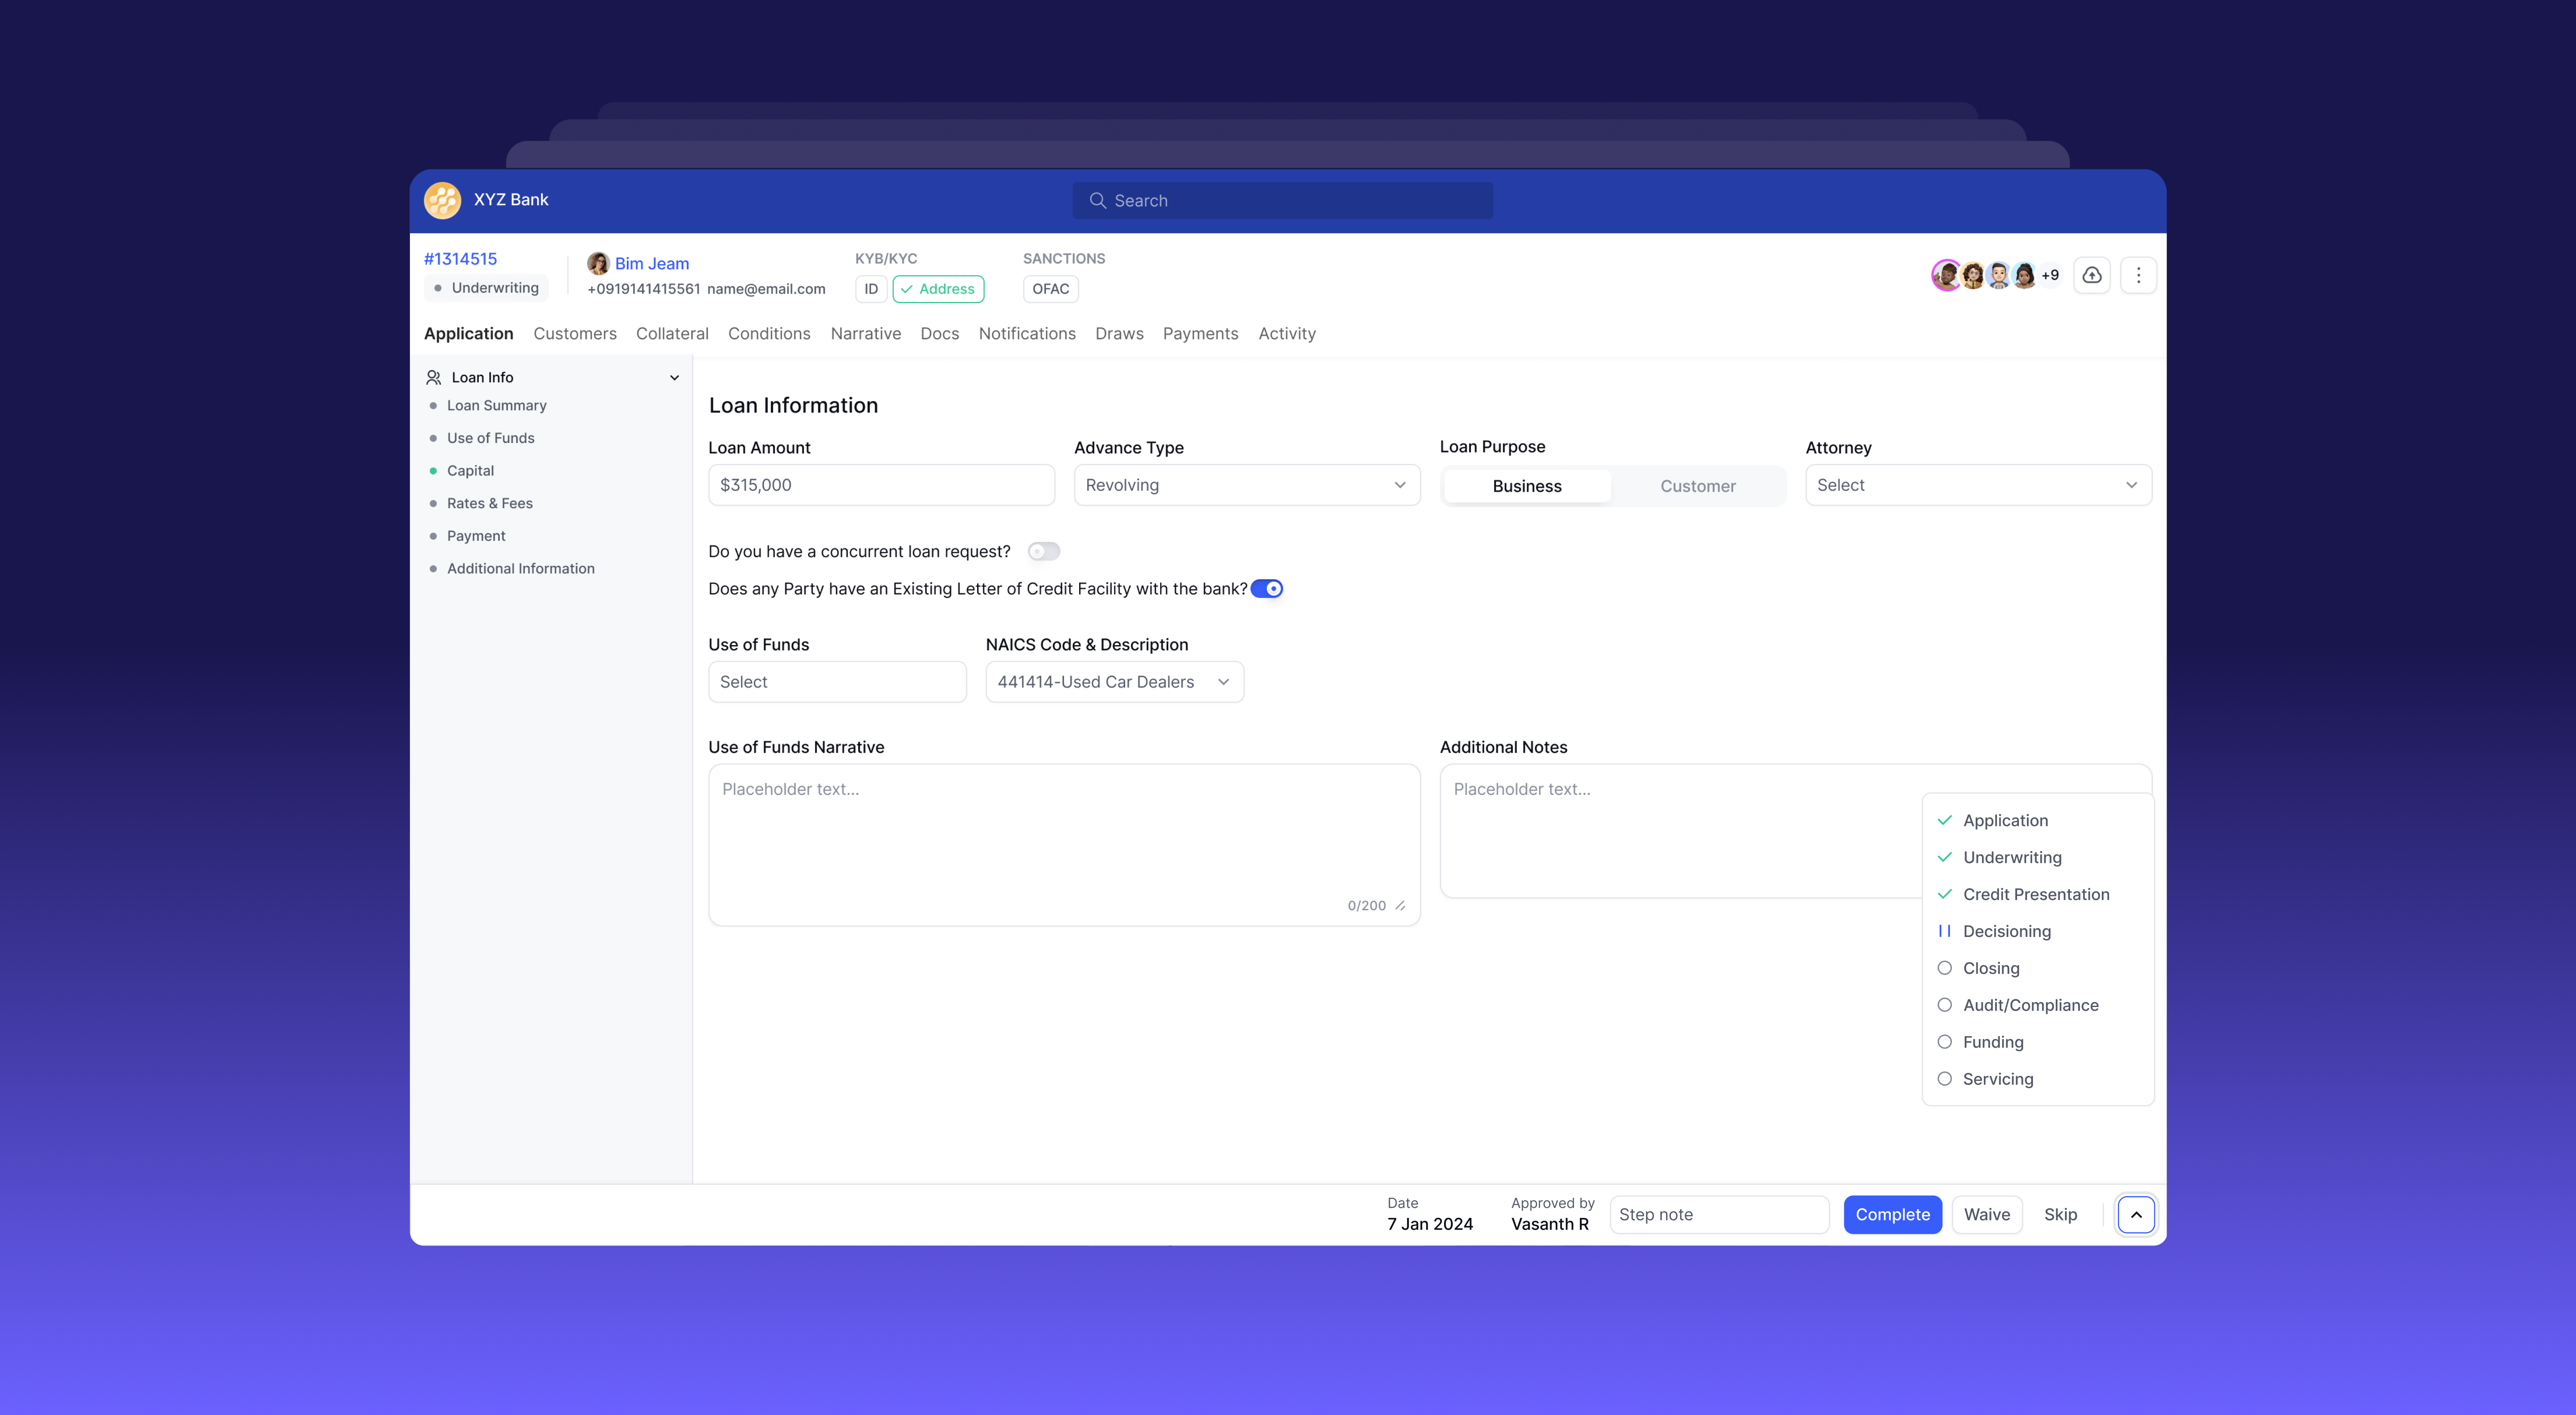The width and height of the screenshot is (2576, 1415).
Task: Click the Use of Funds Narrative text area
Action: point(1064,845)
